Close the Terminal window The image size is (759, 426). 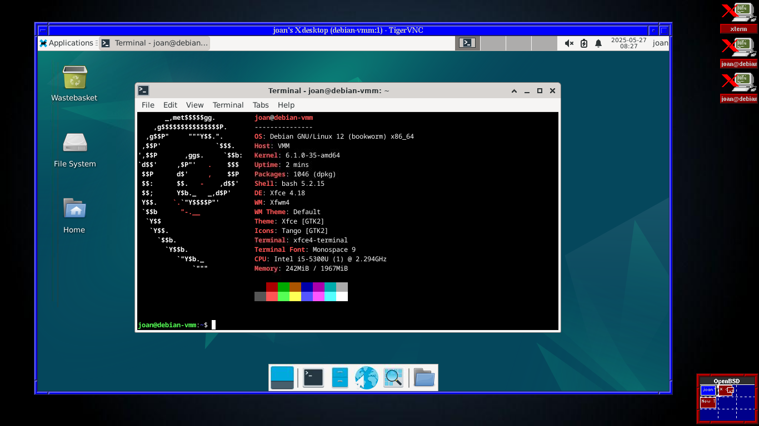pyautogui.click(x=552, y=90)
